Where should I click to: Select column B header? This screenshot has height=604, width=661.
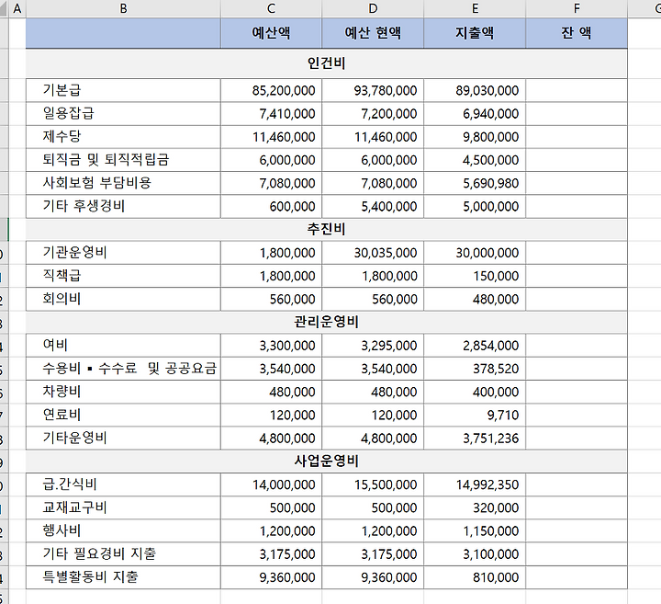click(123, 8)
